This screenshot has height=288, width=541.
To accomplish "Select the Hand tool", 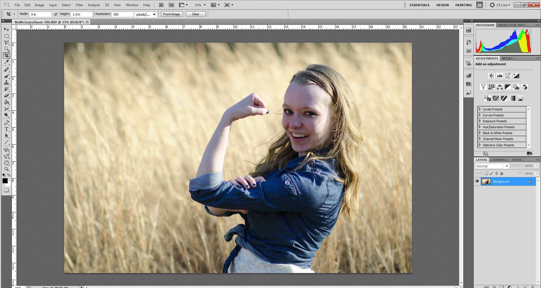I will point(6,163).
